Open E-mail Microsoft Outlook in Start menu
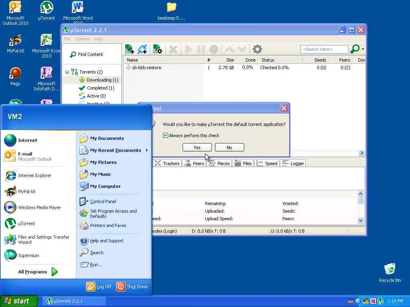The width and height of the screenshot is (410, 307). point(39,156)
